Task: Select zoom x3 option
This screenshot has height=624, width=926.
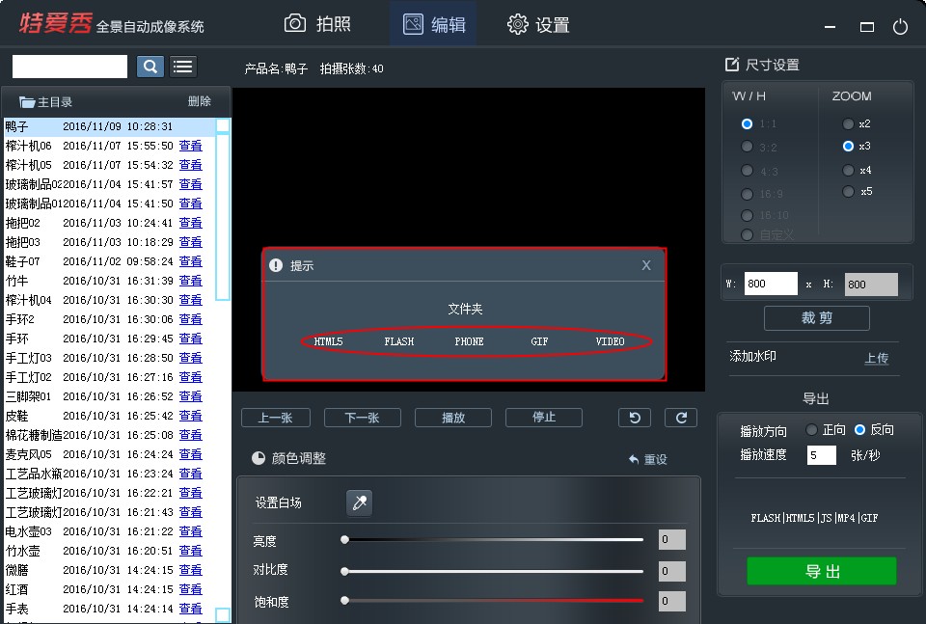Action: pos(848,146)
